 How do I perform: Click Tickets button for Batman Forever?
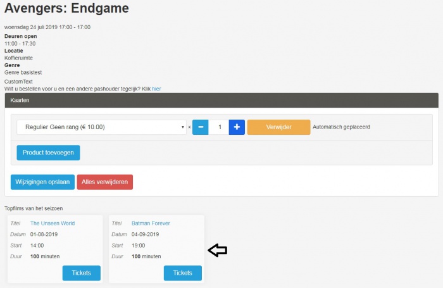point(183,273)
